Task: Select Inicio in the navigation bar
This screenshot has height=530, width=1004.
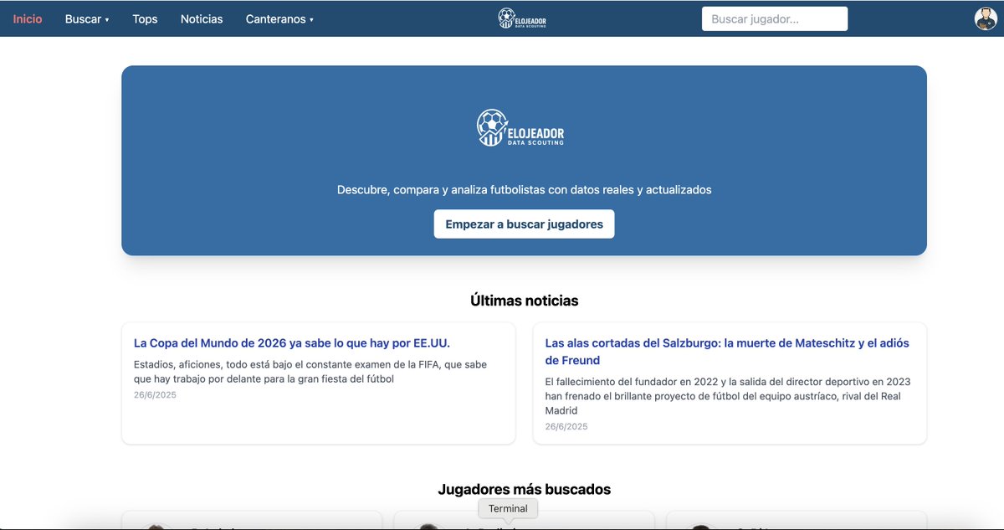Action: tap(28, 18)
